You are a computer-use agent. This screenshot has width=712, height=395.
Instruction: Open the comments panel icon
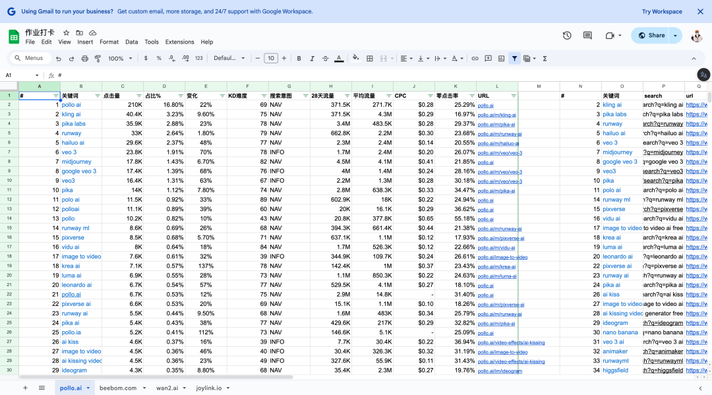(587, 36)
